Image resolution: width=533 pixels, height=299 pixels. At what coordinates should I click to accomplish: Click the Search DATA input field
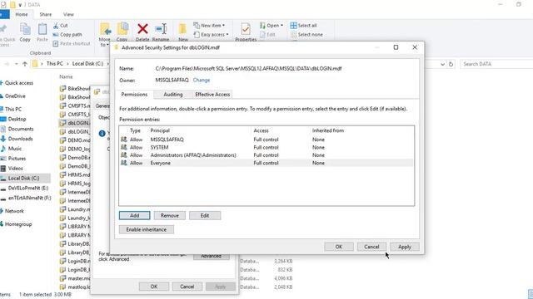[496, 64]
